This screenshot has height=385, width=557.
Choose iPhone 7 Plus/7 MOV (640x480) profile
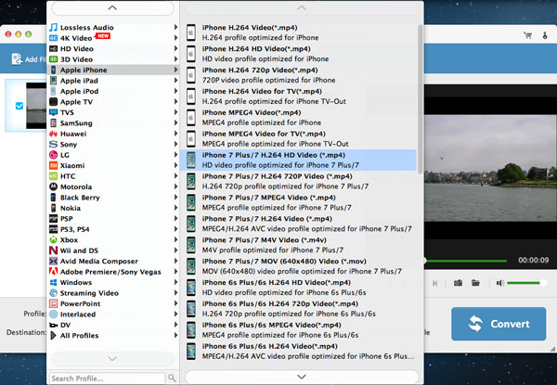(x=300, y=266)
